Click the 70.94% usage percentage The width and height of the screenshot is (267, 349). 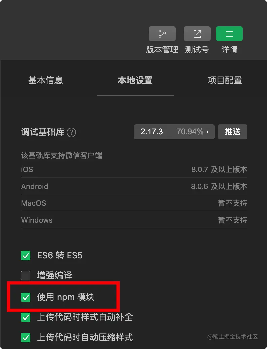(x=190, y=132)
